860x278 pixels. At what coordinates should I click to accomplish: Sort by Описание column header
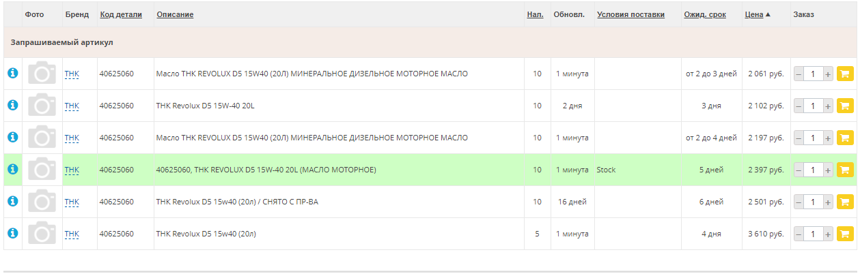tap(175, 14)
